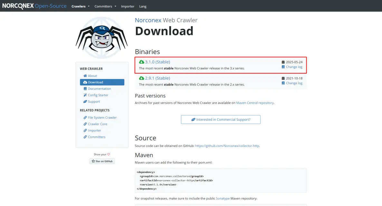Viewport: 382px width, 206px height.
Task: Open the GitHub collector-http source link
Action: click(227, 146)
